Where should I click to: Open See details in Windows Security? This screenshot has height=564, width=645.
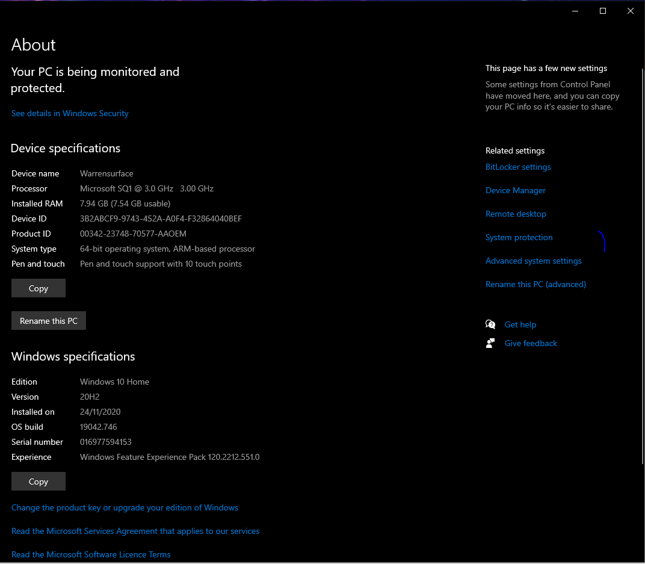pos(70,114)
